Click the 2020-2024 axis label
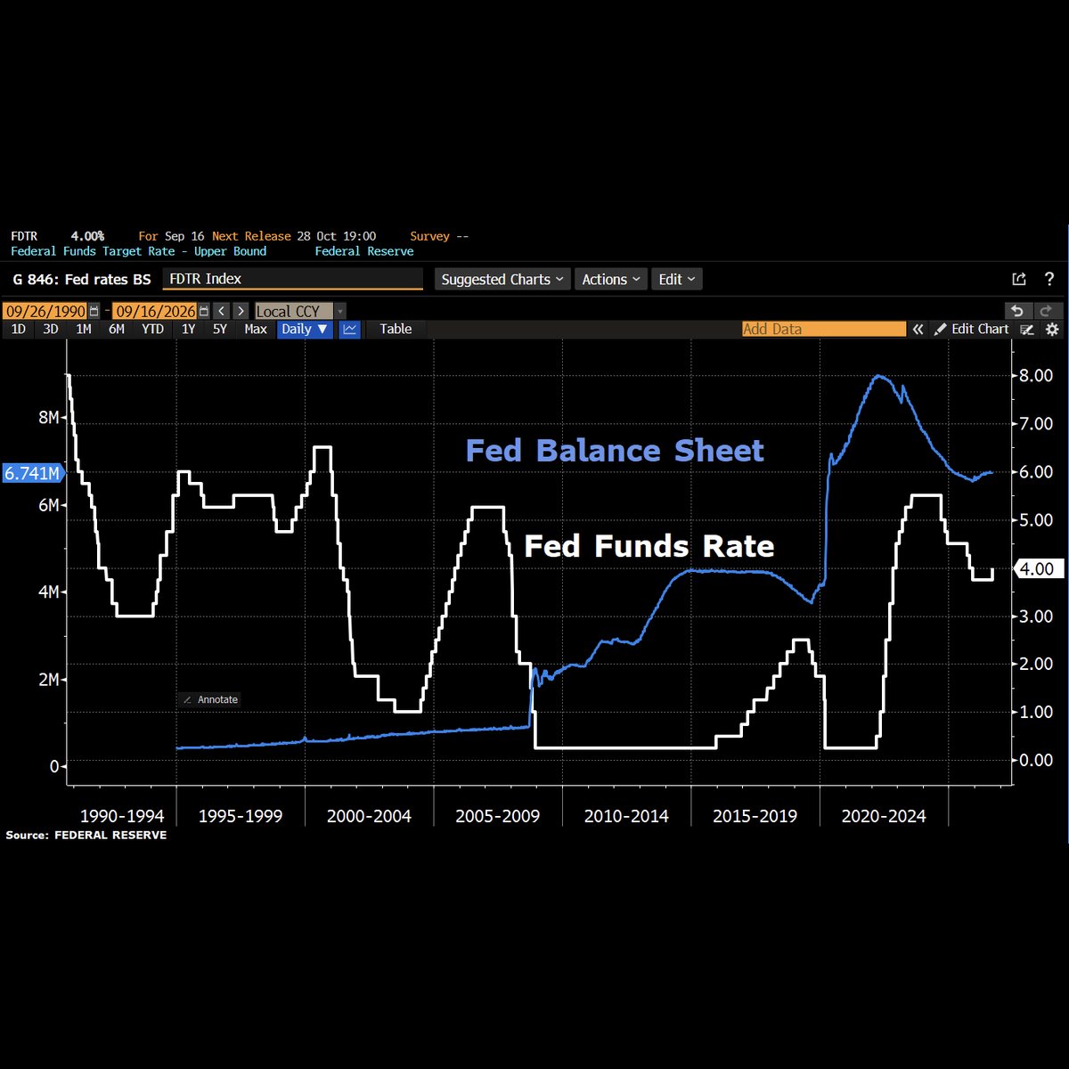 884,816
